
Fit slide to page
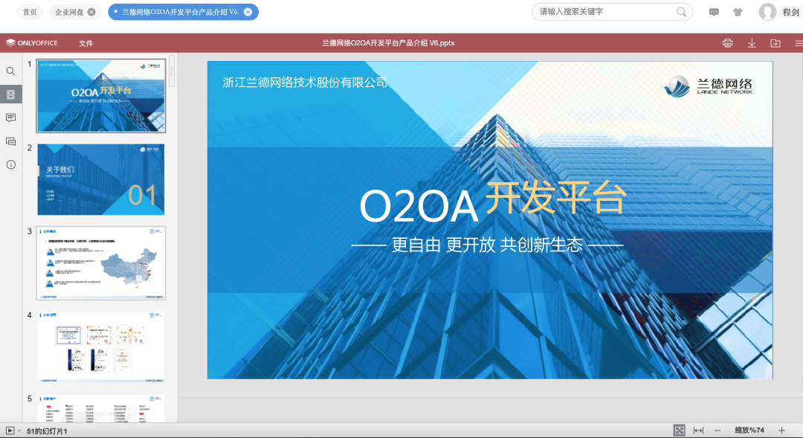coord(679,431)
